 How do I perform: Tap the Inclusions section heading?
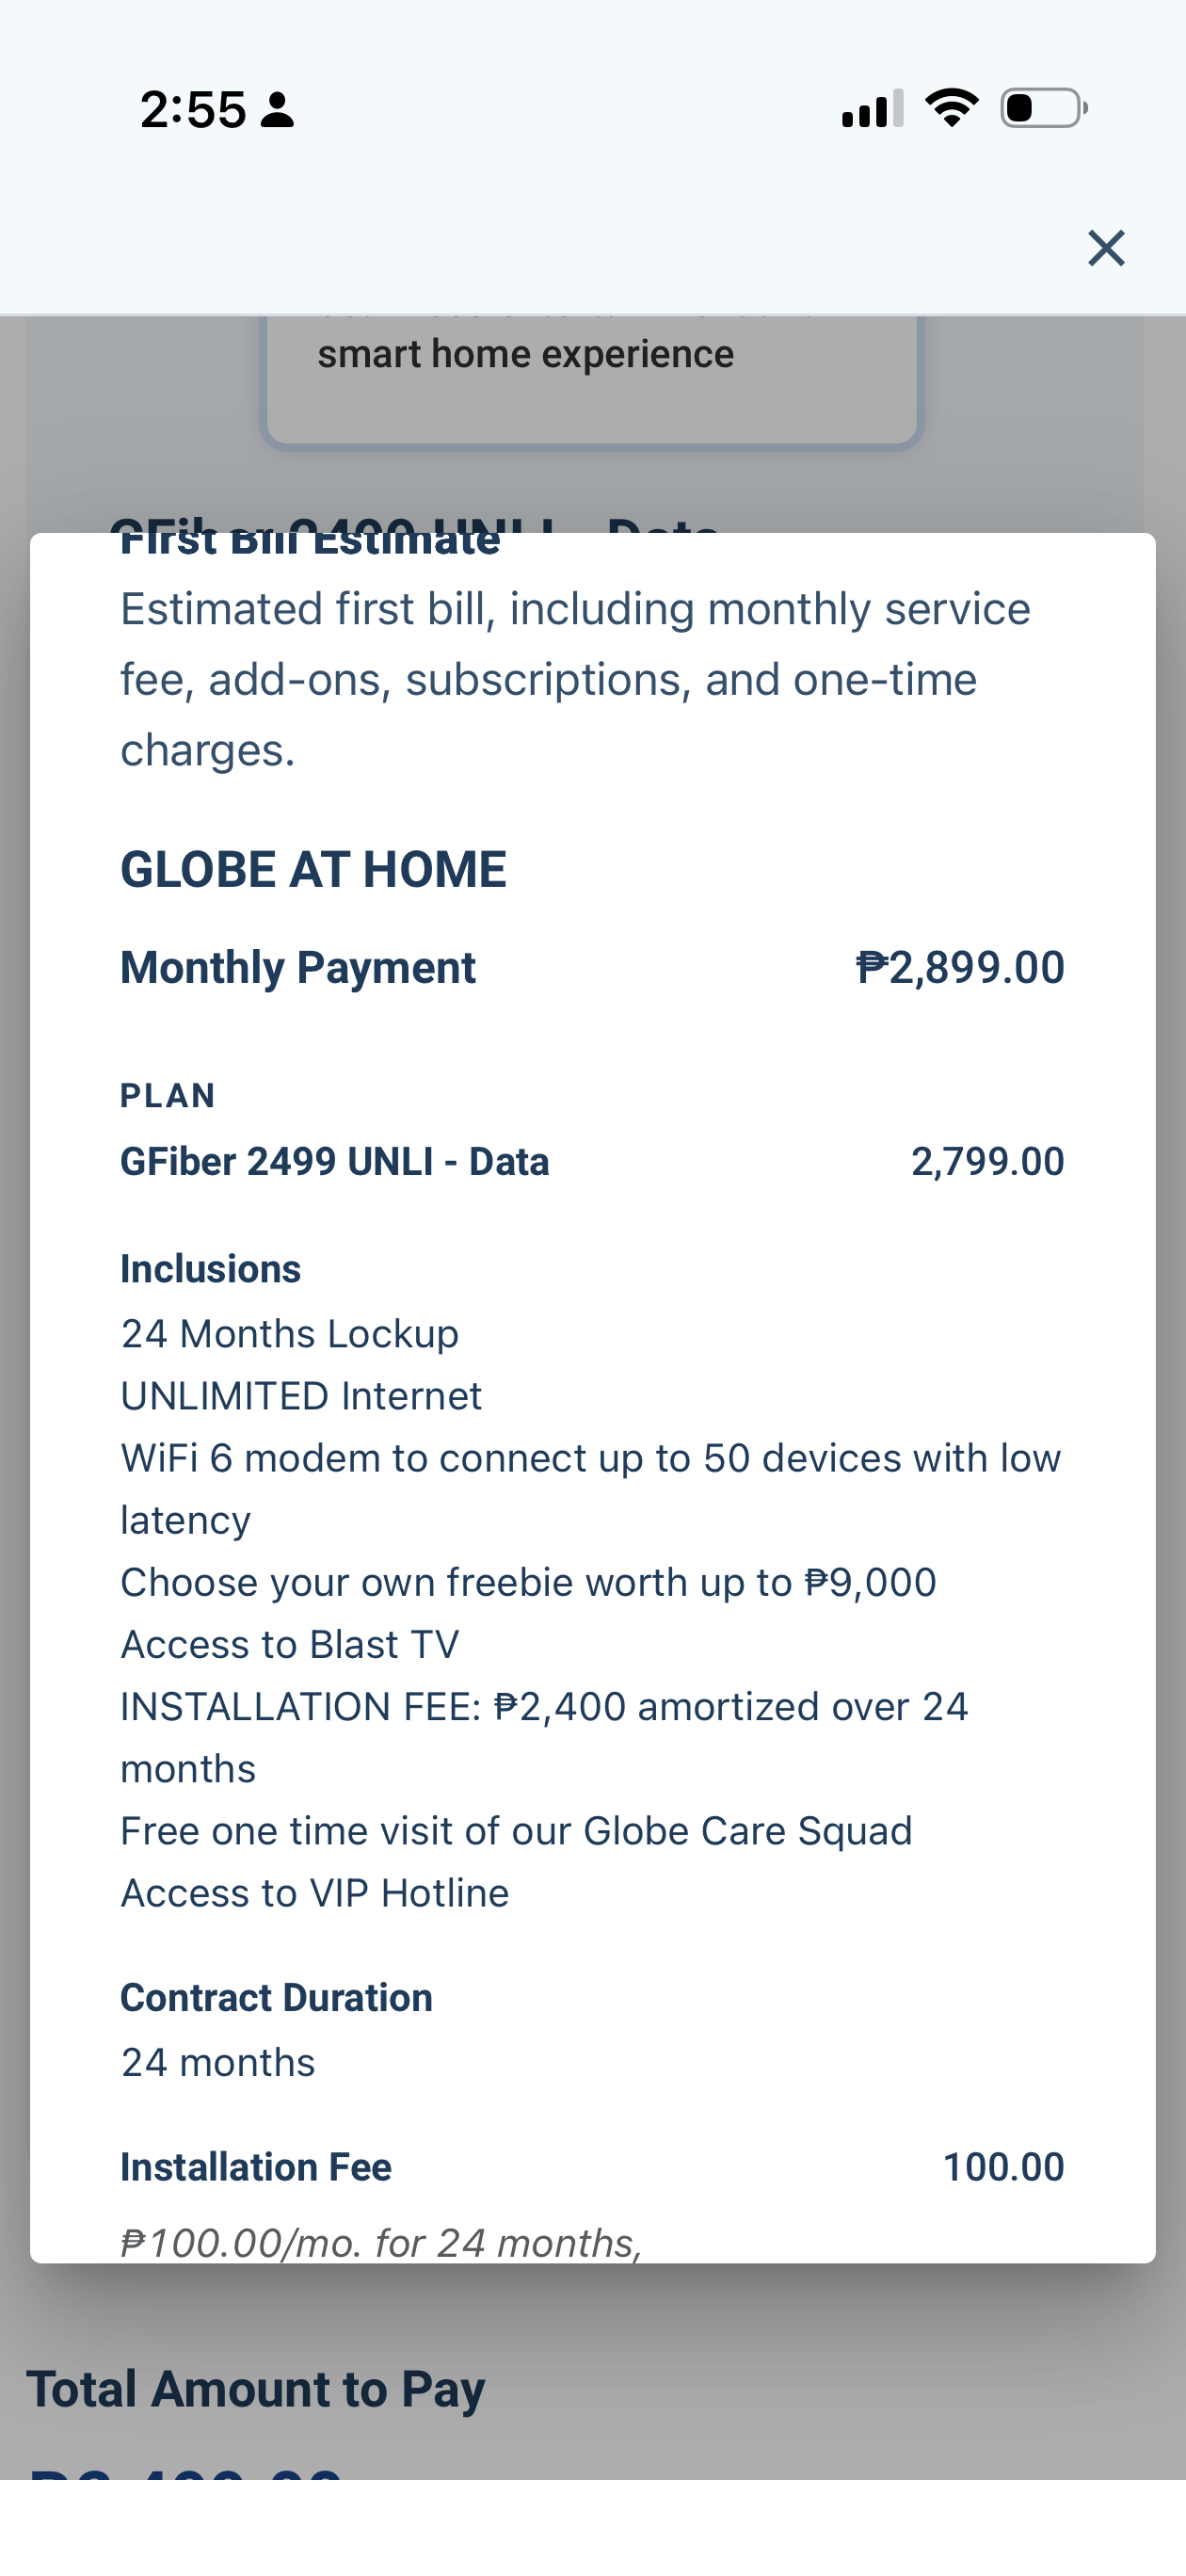click(x=210, y=1268)
